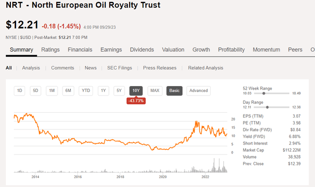Go to the Earnings tab

coord(111,50)
